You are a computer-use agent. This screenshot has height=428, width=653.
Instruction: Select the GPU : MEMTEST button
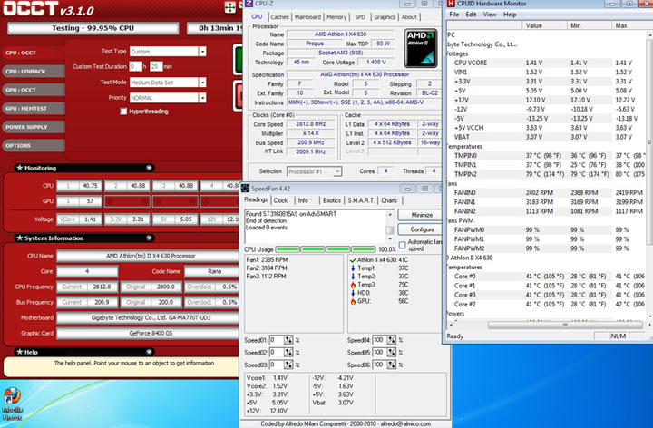pos(34,108)
